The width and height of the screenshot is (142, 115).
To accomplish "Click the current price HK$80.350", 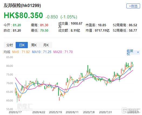I will pos(23,15).
